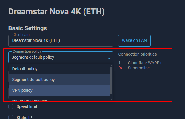Click the Cloudflare WARP+ connection entry
The width and height of the screenshot is (185, 119).
click(145, 63)
